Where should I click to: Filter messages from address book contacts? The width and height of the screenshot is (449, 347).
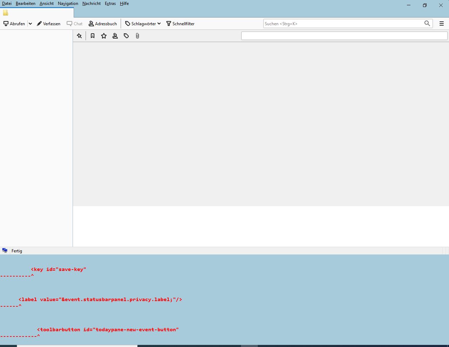115,36
